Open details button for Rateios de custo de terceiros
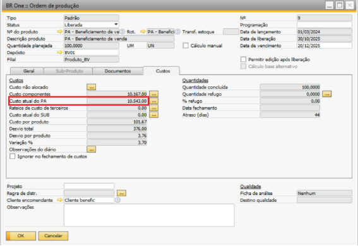Viewport: 358px width, 246px height. click(153, 108)
